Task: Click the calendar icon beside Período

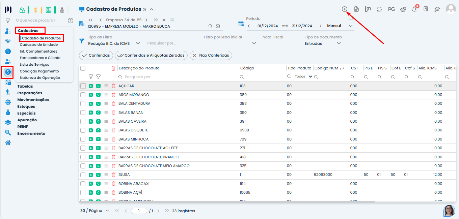Action: 241,24
